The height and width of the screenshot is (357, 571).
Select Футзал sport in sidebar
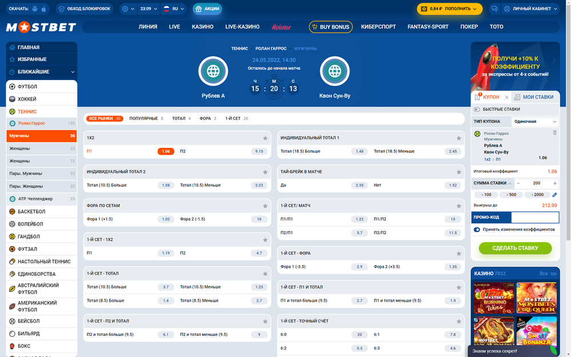(42, 249)
